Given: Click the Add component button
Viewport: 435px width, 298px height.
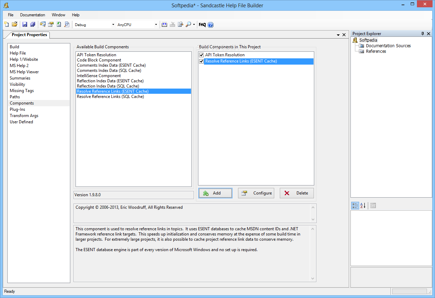Looking at the screenshot, I should [215, 193].
